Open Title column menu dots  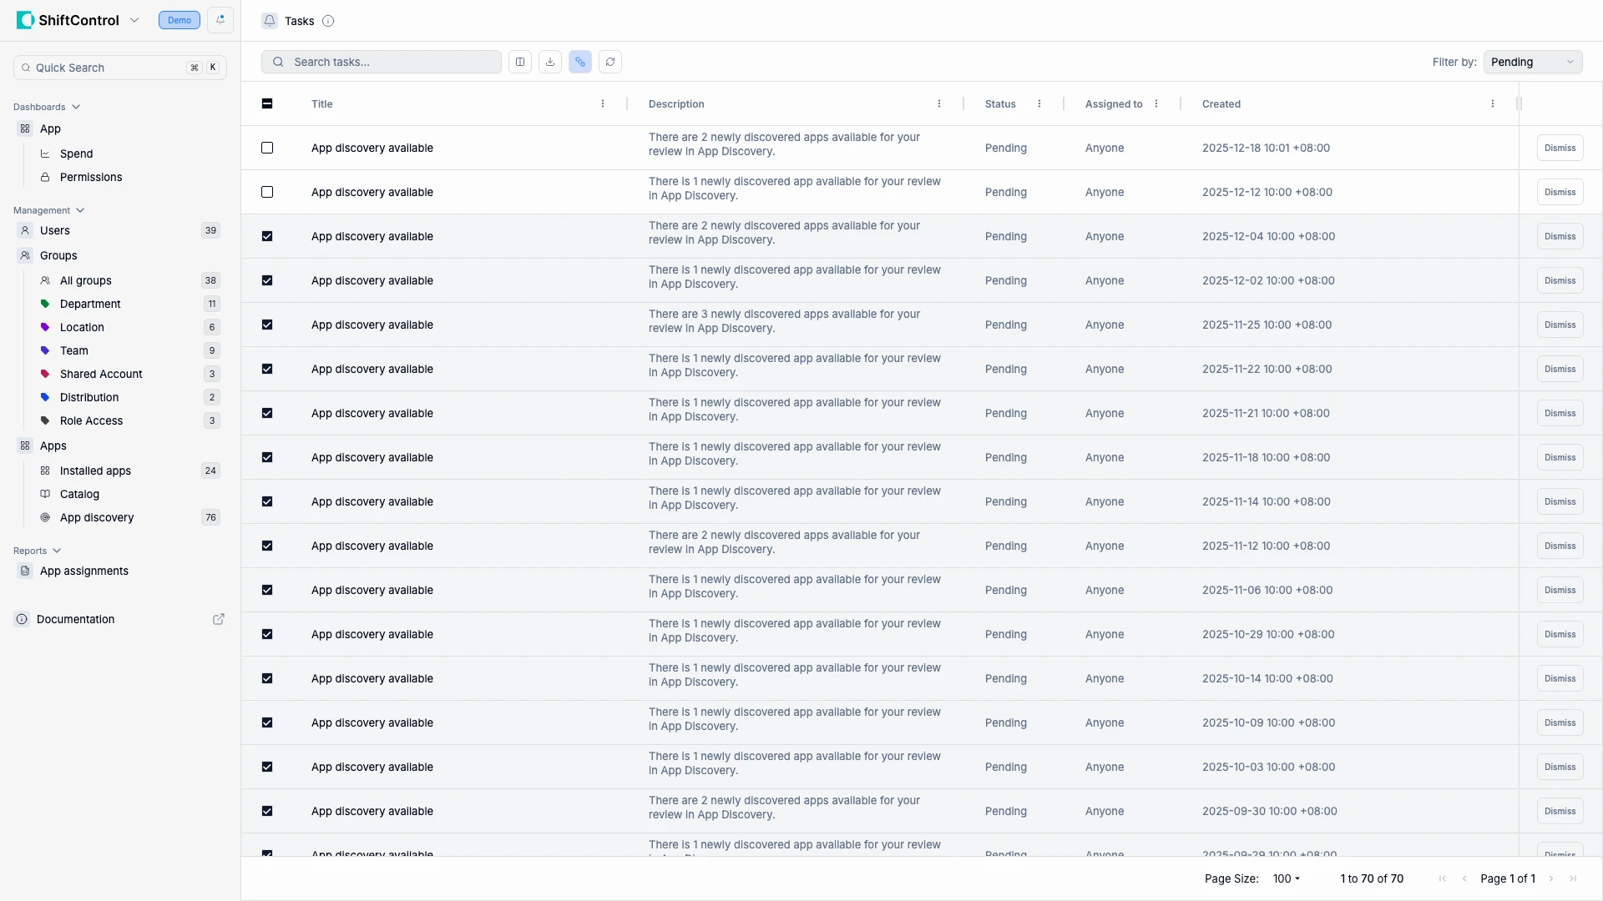603,104
